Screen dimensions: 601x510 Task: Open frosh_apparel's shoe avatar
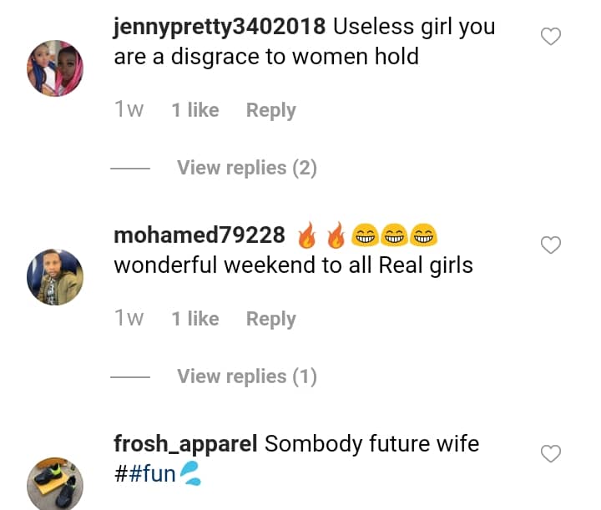click(55, 484)
